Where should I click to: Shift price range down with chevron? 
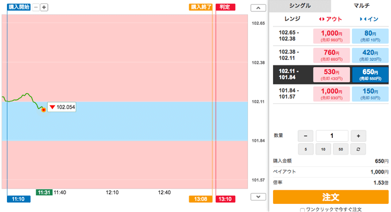pos(258,197)
